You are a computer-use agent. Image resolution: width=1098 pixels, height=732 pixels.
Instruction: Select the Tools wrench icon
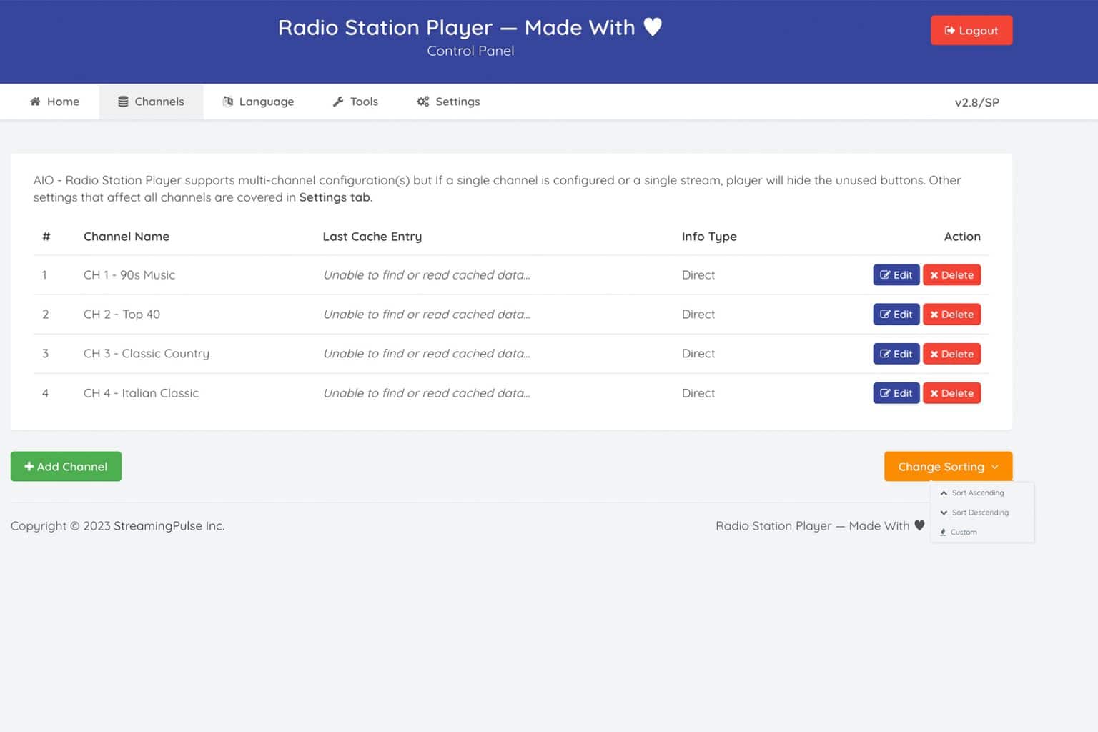tap(337, 102)
